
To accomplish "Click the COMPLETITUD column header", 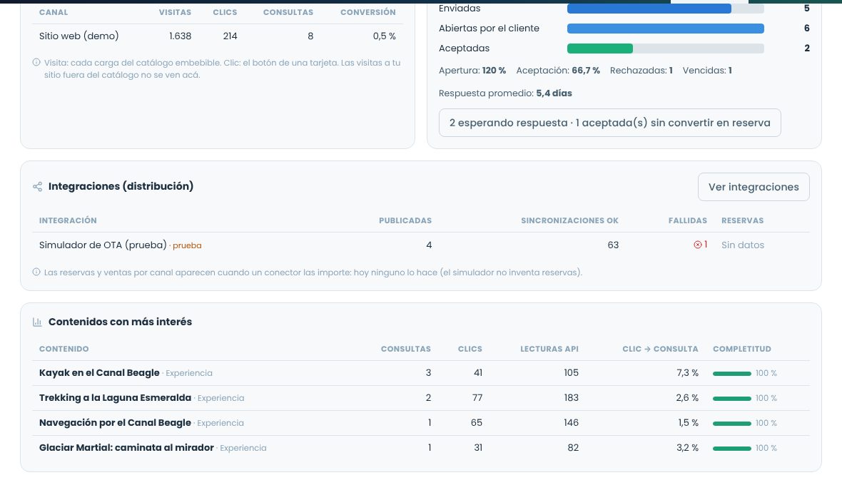I will 742,349.
